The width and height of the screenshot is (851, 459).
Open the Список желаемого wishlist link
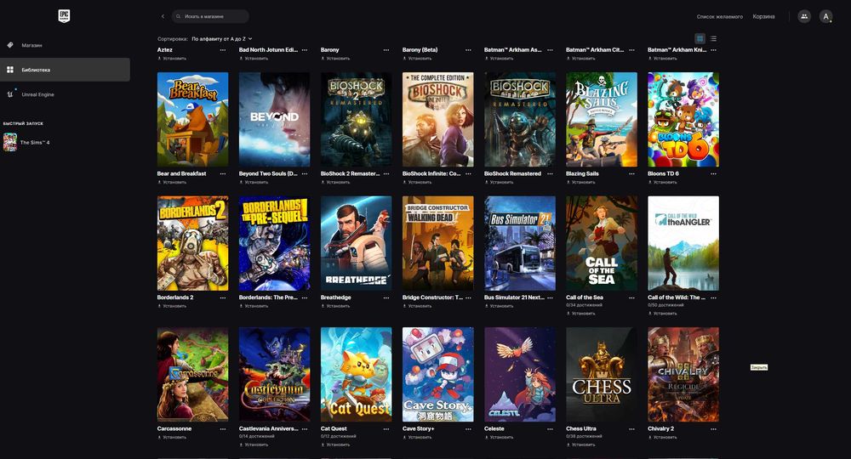click(720, 16)
